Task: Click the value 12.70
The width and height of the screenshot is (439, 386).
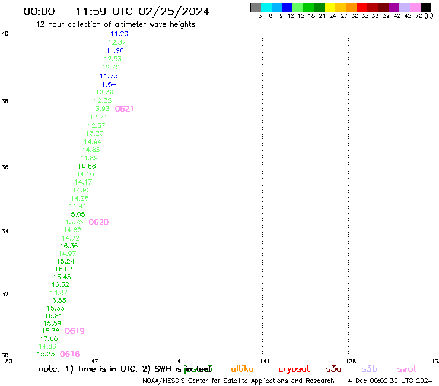Action: pos(111,67)
